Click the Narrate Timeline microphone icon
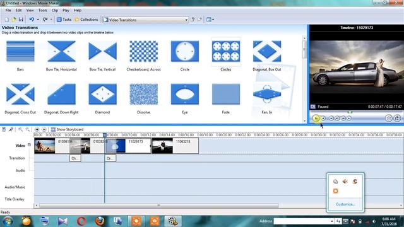This screenshot has height=227, width=404. (11, 129)
